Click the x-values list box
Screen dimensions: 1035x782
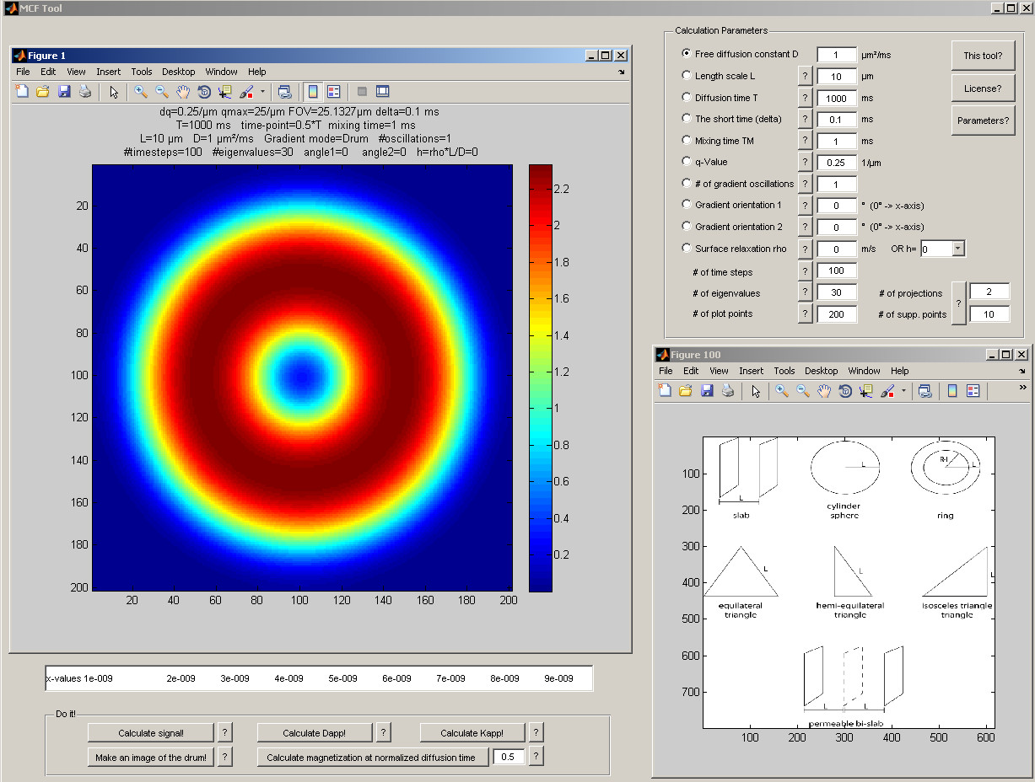pos(319,678)
